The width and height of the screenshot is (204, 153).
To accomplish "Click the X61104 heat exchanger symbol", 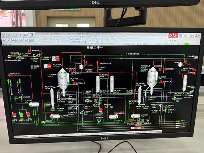I will tap(81, 67).
